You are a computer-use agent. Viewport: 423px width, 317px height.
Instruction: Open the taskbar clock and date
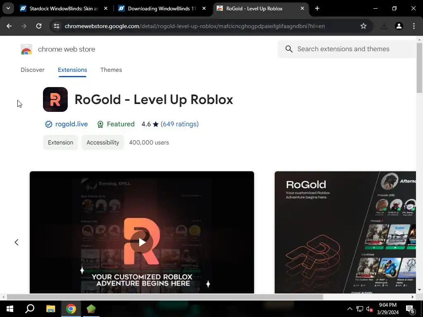pos(387,309)
